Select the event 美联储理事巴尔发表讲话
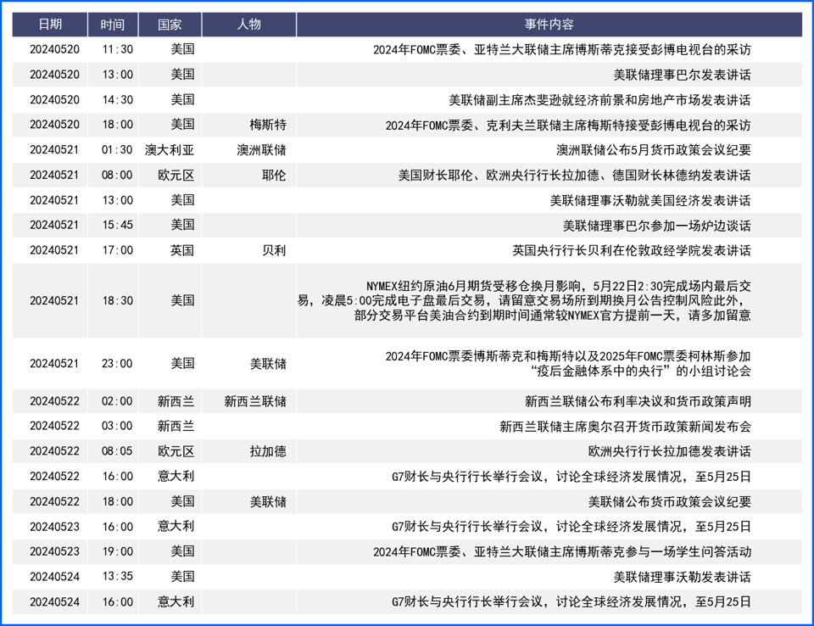The height and width of the screenshot is (626, 814). (x=682, y=75)
